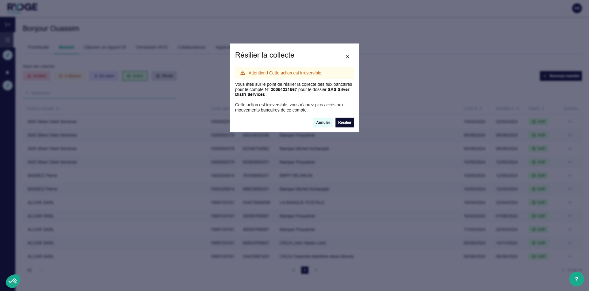Expand the actions chevron in the last row
The image size is (589, 291).
570,256
